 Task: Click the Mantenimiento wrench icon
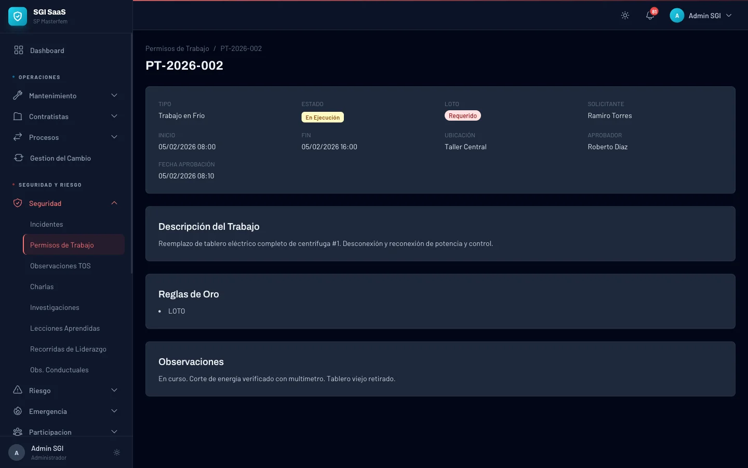tap(18, 96)
